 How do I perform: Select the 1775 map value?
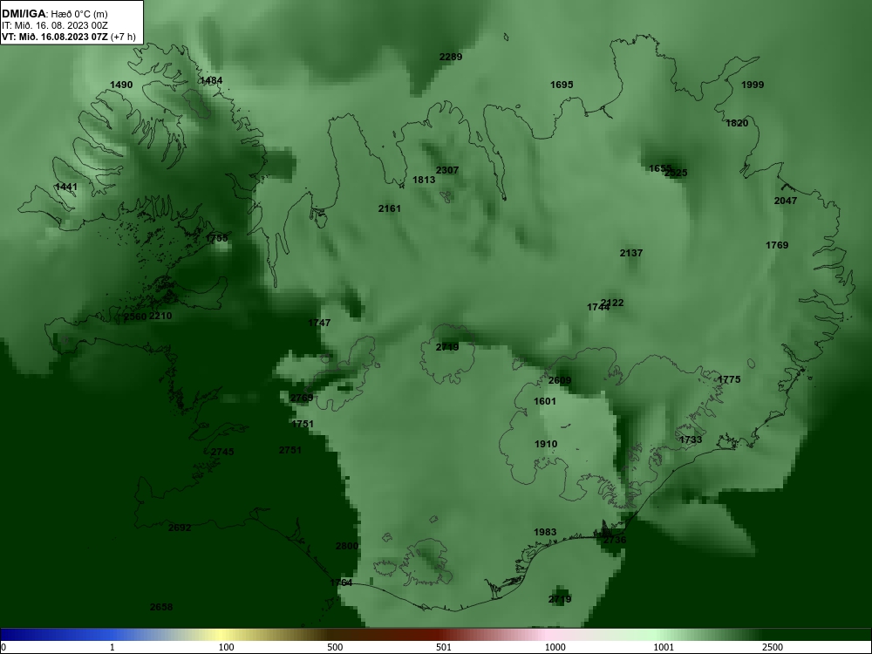click(x=729, y=379)
